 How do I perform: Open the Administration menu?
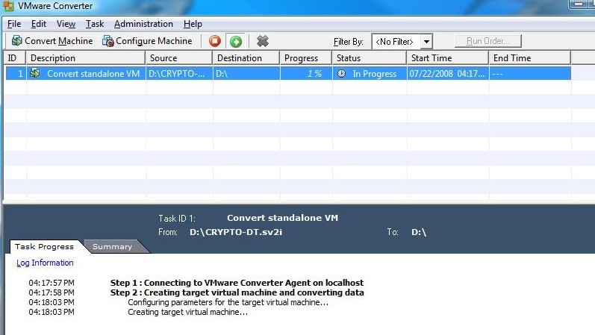tap(143, 24)
